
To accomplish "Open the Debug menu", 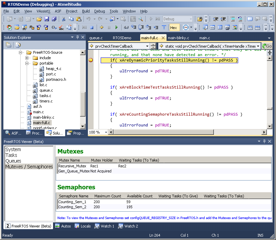I will tap(99, 11).
